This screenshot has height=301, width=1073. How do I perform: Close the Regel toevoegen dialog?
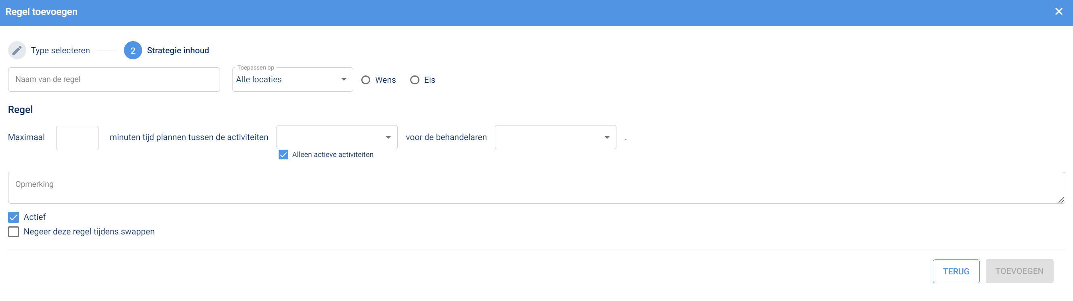point(1058,12)
